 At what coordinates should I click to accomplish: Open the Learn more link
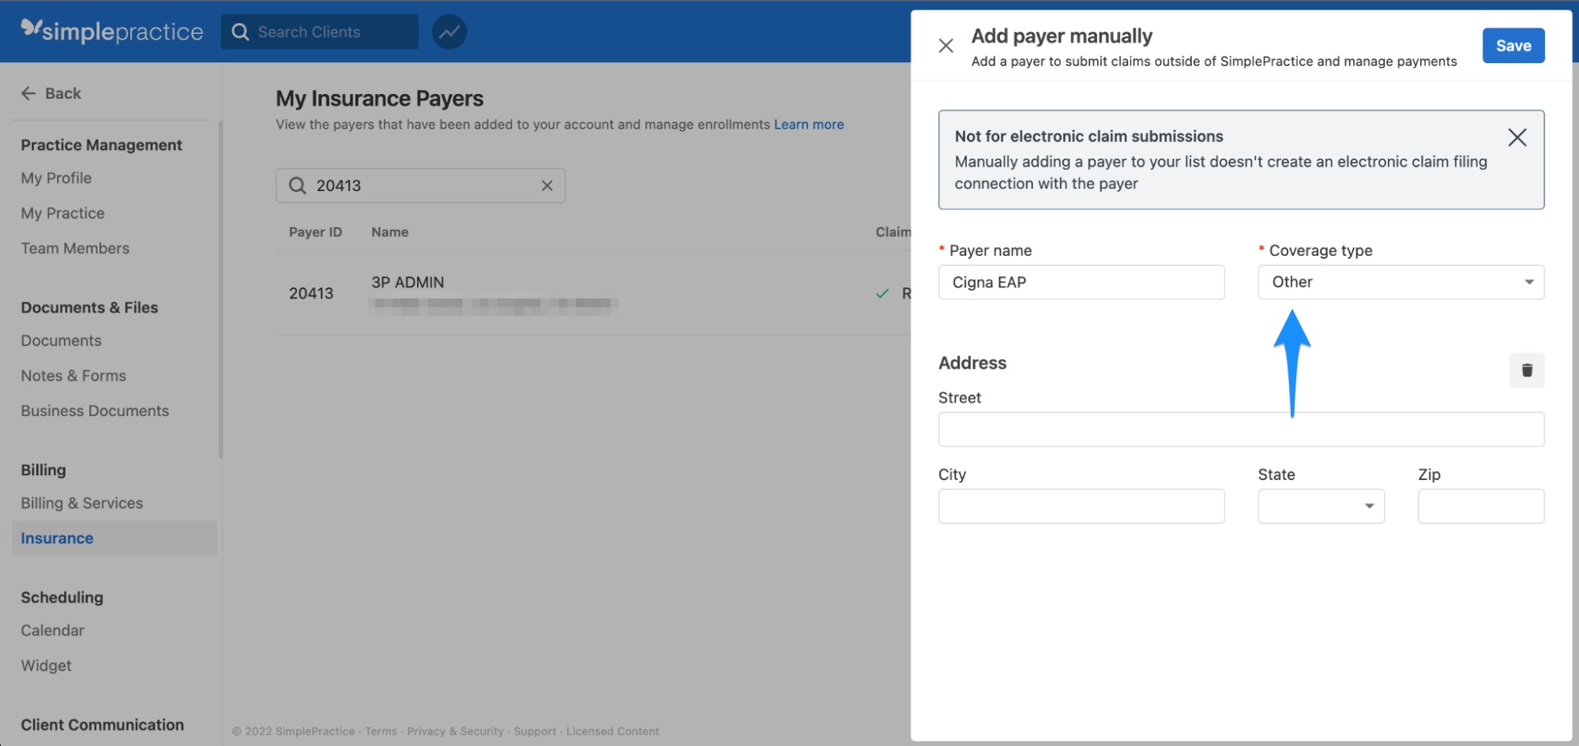(x=808, y=124)
